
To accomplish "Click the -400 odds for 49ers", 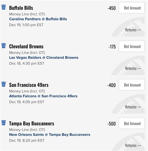I will pos(111,85).
